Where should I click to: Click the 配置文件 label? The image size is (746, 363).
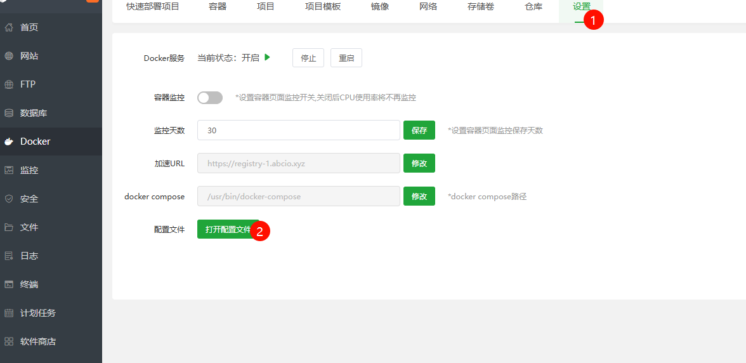point(169,229)
